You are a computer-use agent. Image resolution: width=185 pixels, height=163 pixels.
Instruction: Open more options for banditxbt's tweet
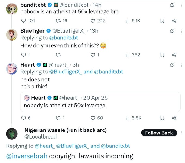[181, 5]
